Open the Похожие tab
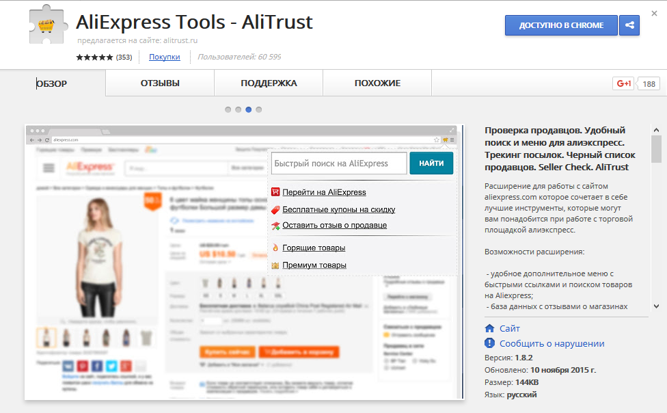667x413 pixels. click(x=378, y=83)
